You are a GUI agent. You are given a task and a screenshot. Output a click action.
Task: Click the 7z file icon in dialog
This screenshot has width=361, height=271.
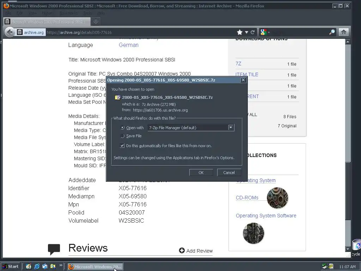118,97
